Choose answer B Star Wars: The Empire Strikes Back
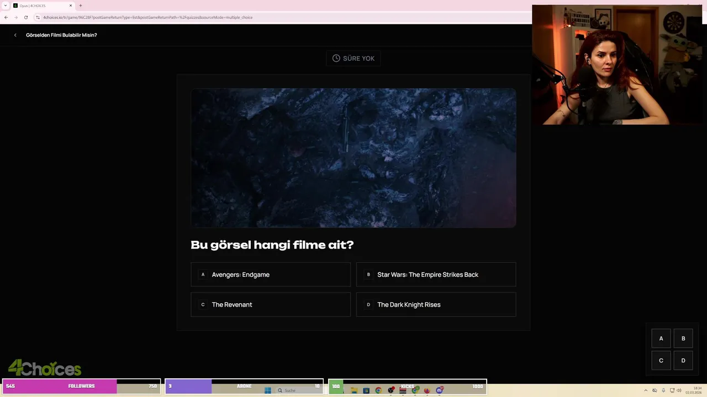Image resolution: width=707 pixels, height=397 pixels. (x=436, y=275)
